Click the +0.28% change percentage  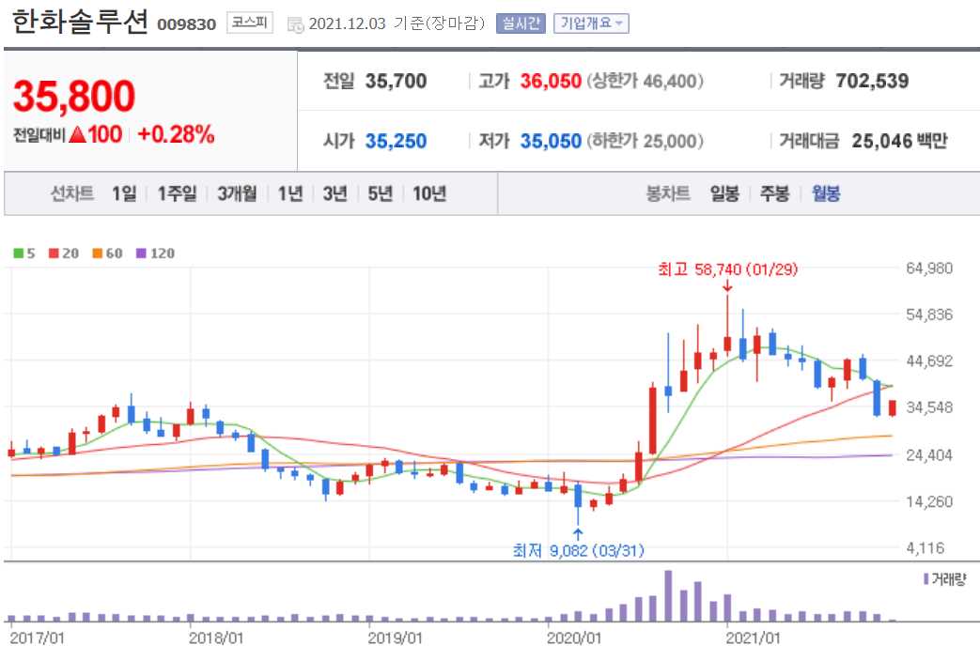tap(176, 134)
